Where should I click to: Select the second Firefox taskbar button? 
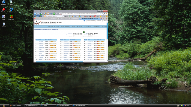(32, 106)
